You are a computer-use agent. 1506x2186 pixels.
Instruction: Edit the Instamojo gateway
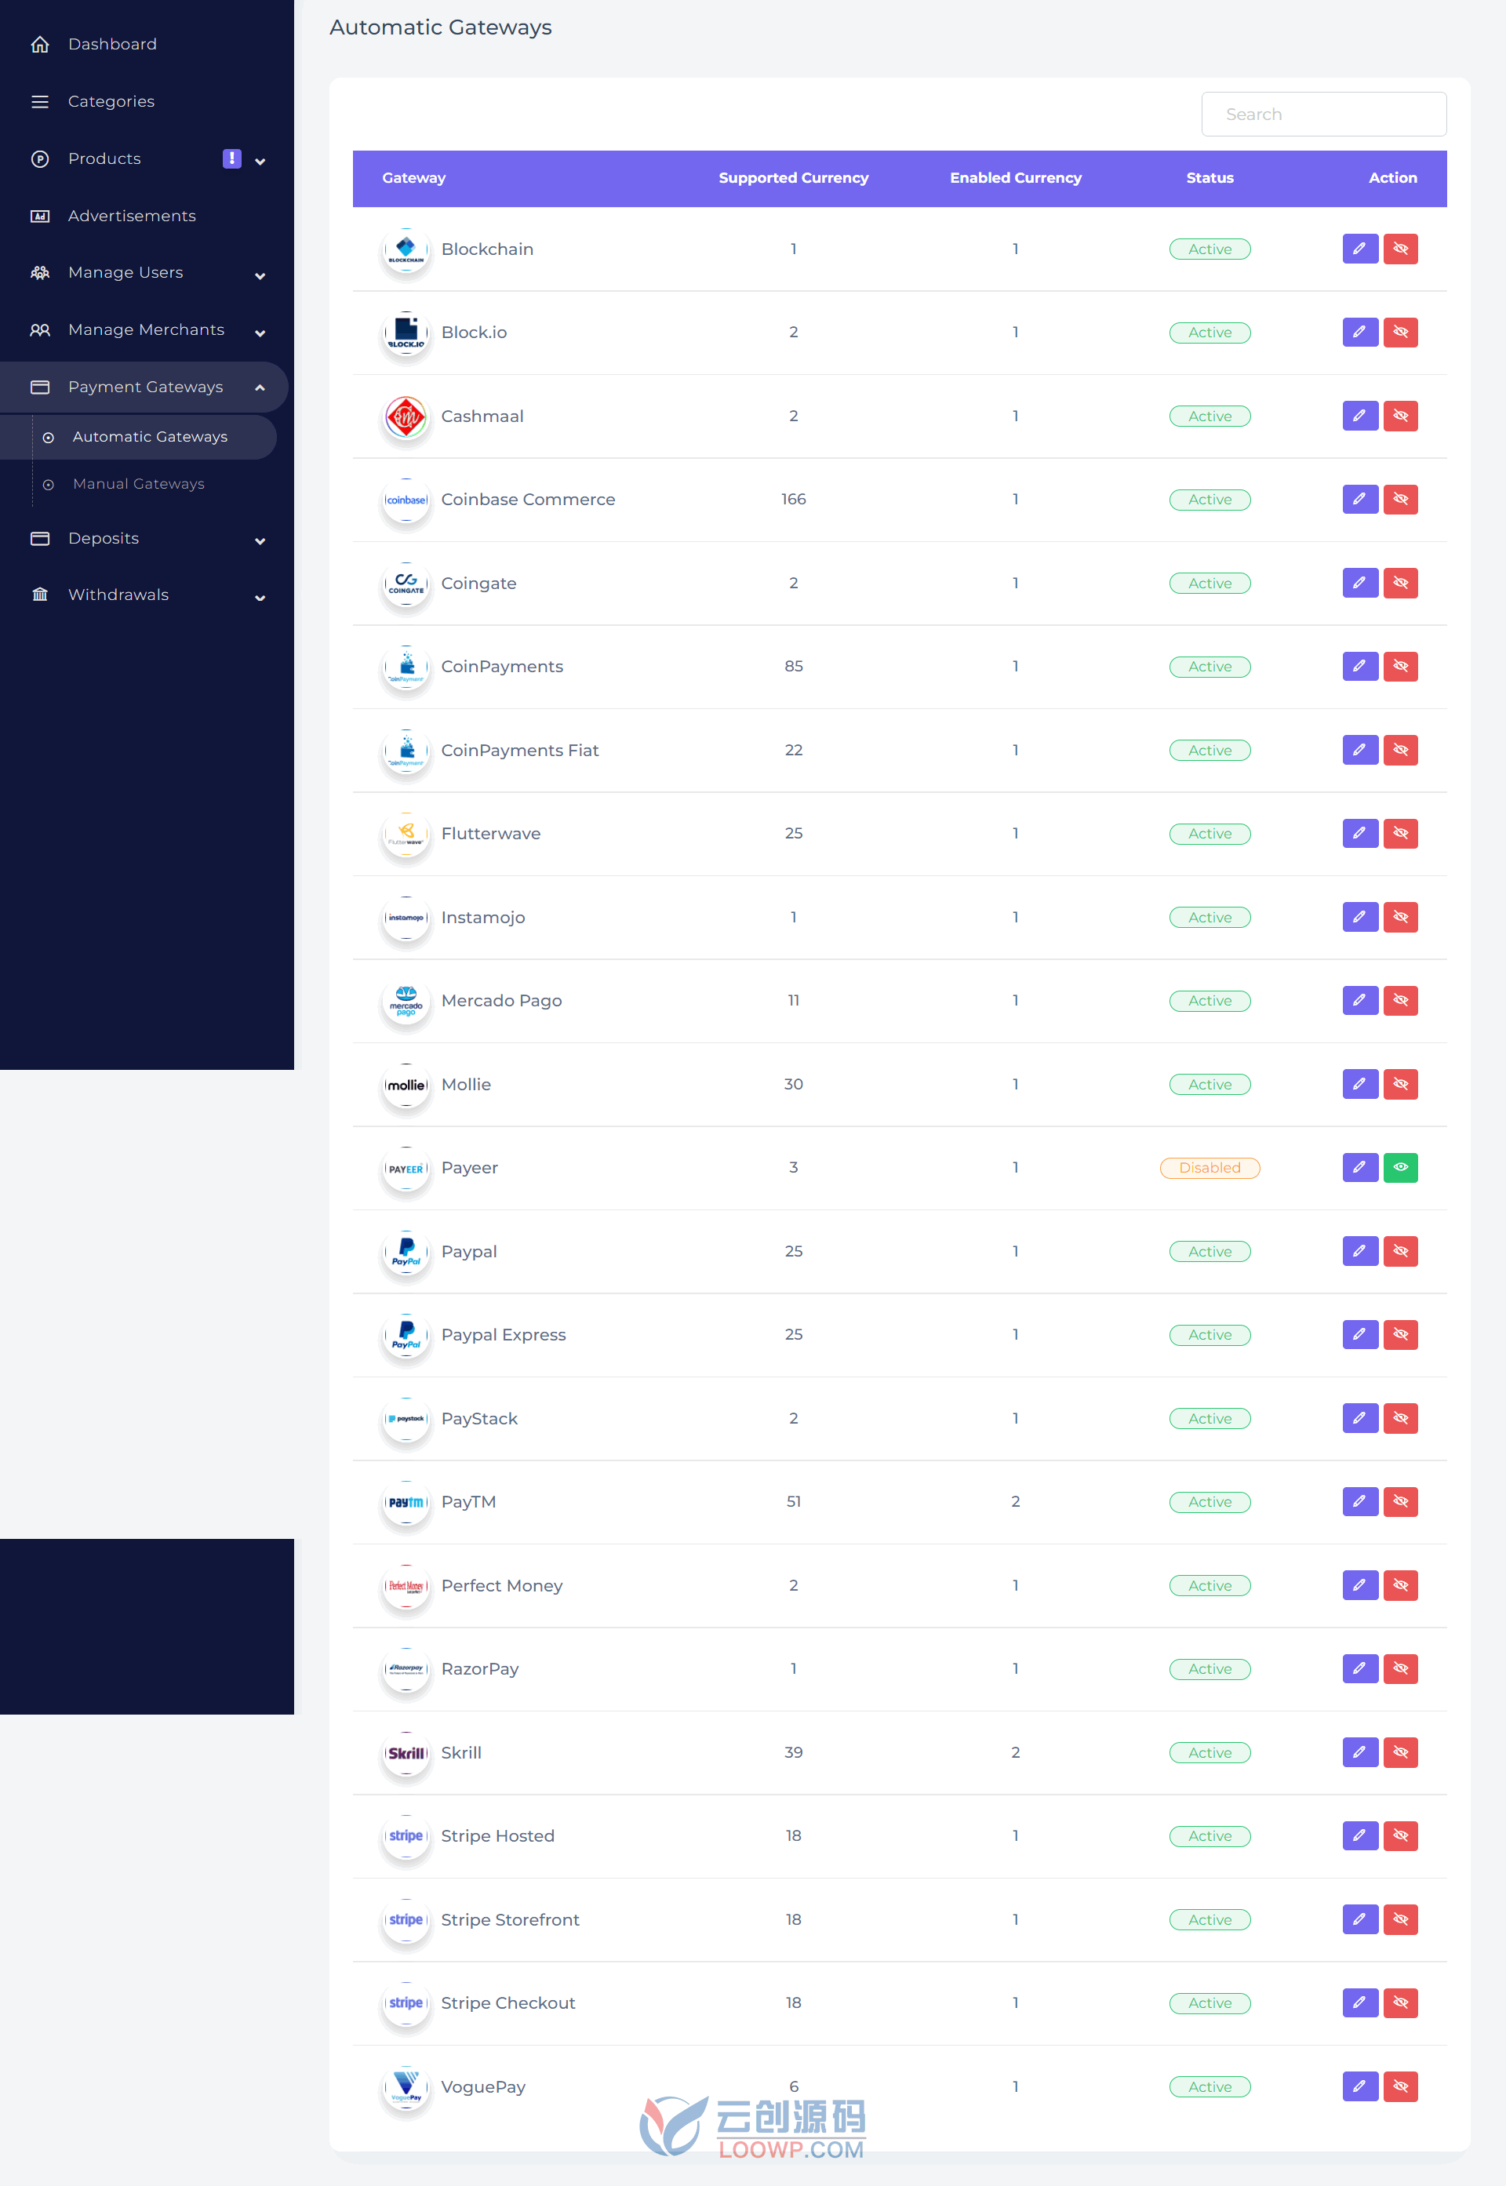1360,917
